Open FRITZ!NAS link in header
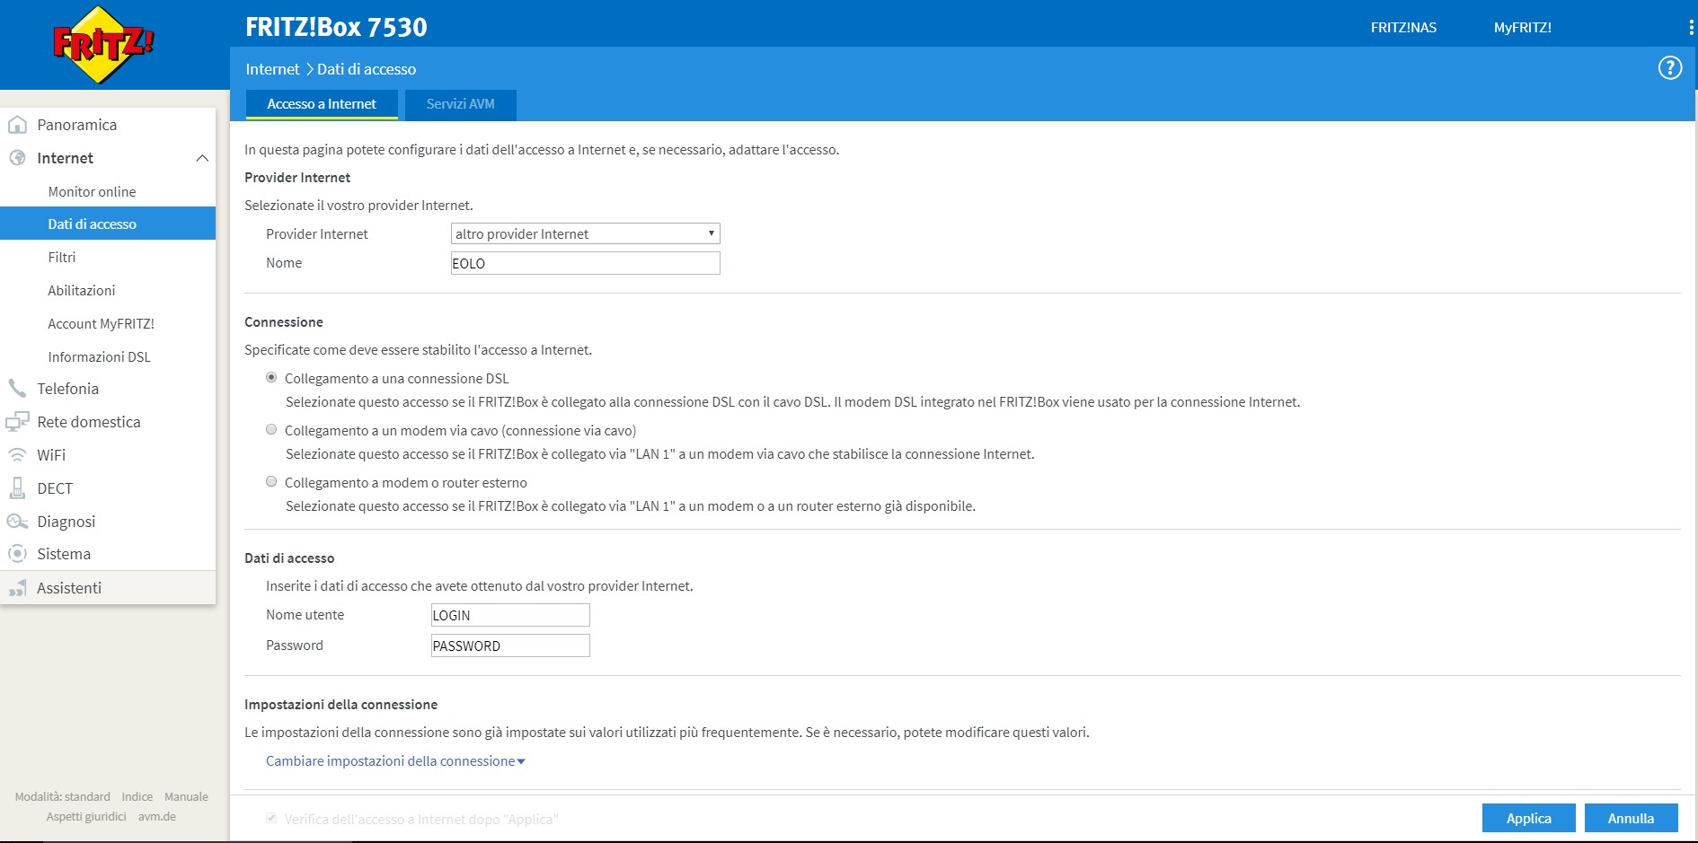The image size is (1698, 843). [1403, 28]
